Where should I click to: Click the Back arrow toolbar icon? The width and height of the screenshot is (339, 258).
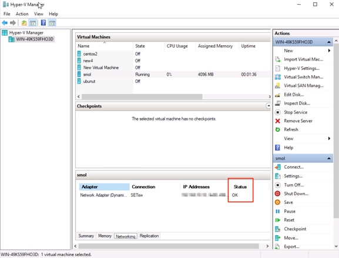coord(5,23)
